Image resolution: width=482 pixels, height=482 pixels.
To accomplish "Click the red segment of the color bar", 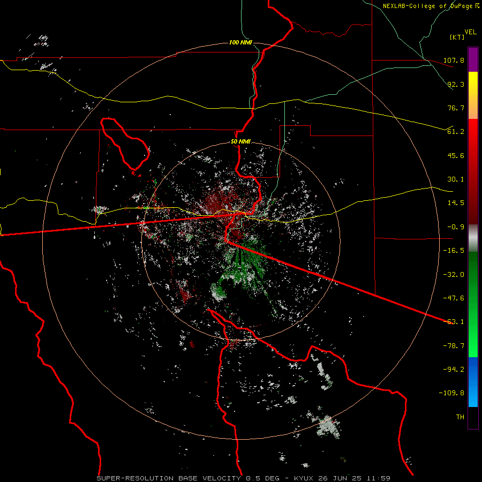I will pyautogui.click(x=473, y=171).
